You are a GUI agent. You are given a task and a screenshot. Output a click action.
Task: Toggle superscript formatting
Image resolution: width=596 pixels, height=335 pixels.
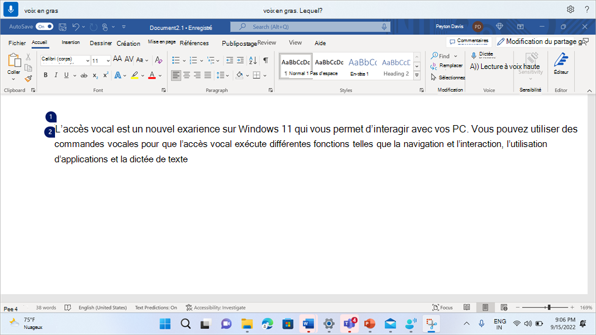[x=106, y=75]
